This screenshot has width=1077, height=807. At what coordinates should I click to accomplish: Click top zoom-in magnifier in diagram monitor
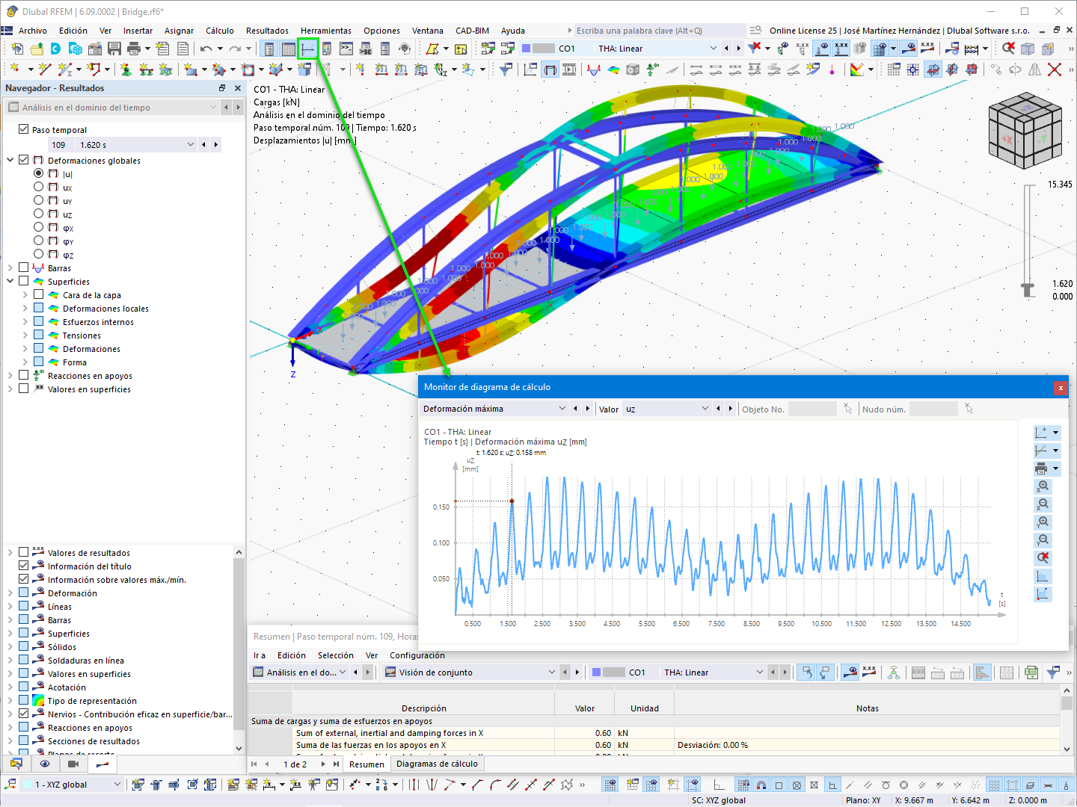click(x=1043, y=486)
